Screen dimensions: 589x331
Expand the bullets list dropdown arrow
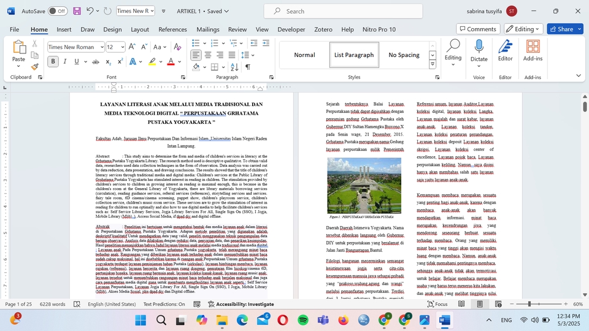(x=204, y=44)
